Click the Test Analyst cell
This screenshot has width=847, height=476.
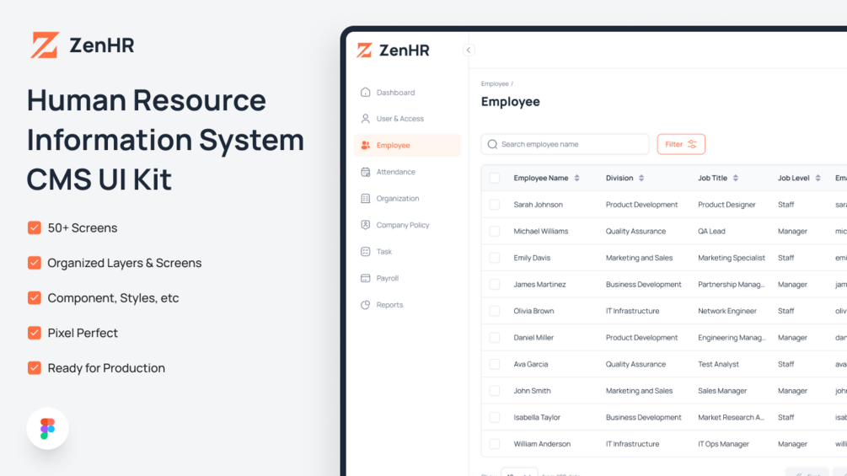point(718,364)
